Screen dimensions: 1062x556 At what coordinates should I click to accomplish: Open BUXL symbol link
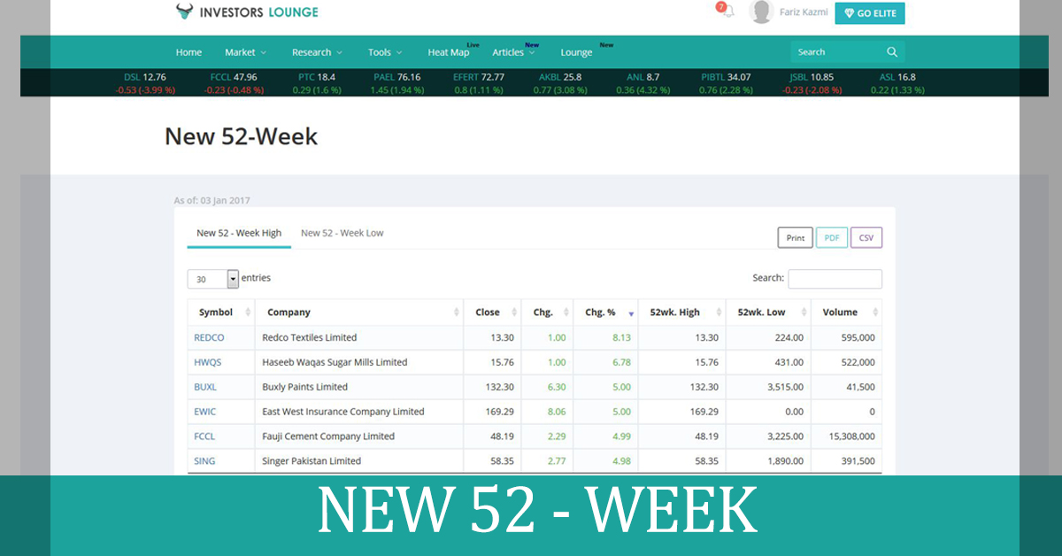point(205,387)
